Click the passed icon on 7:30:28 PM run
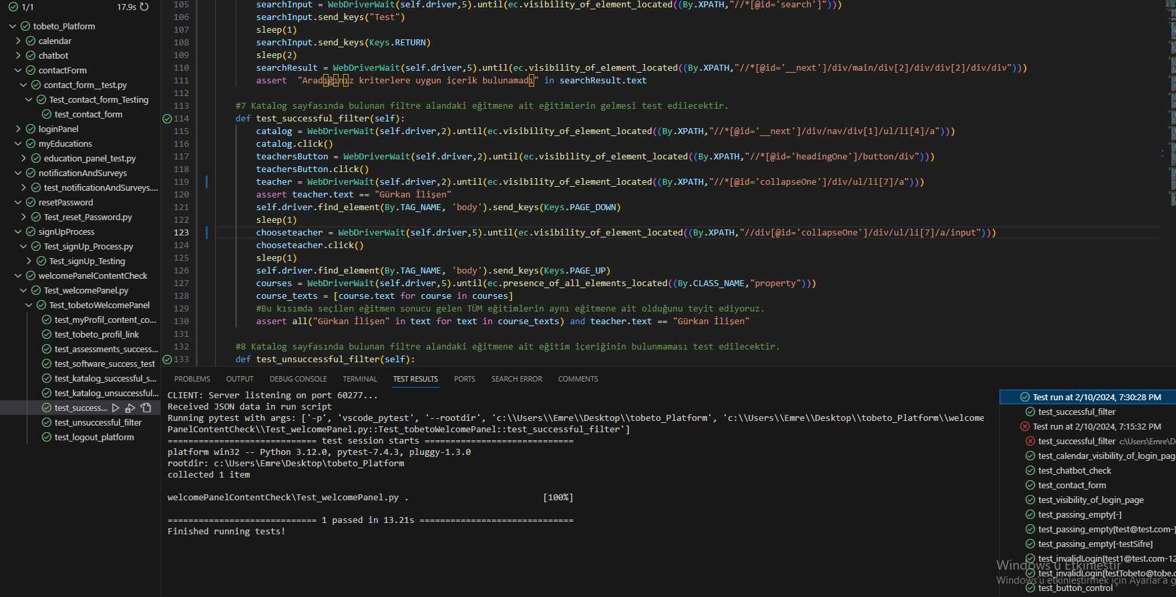 click(1025, 397)
